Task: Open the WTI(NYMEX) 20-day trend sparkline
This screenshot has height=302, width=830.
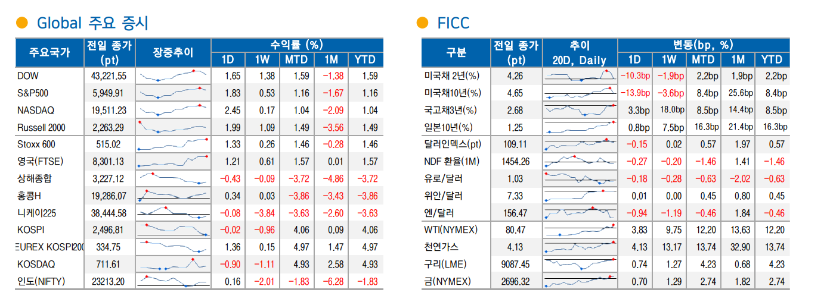Action: click(580, 230)
